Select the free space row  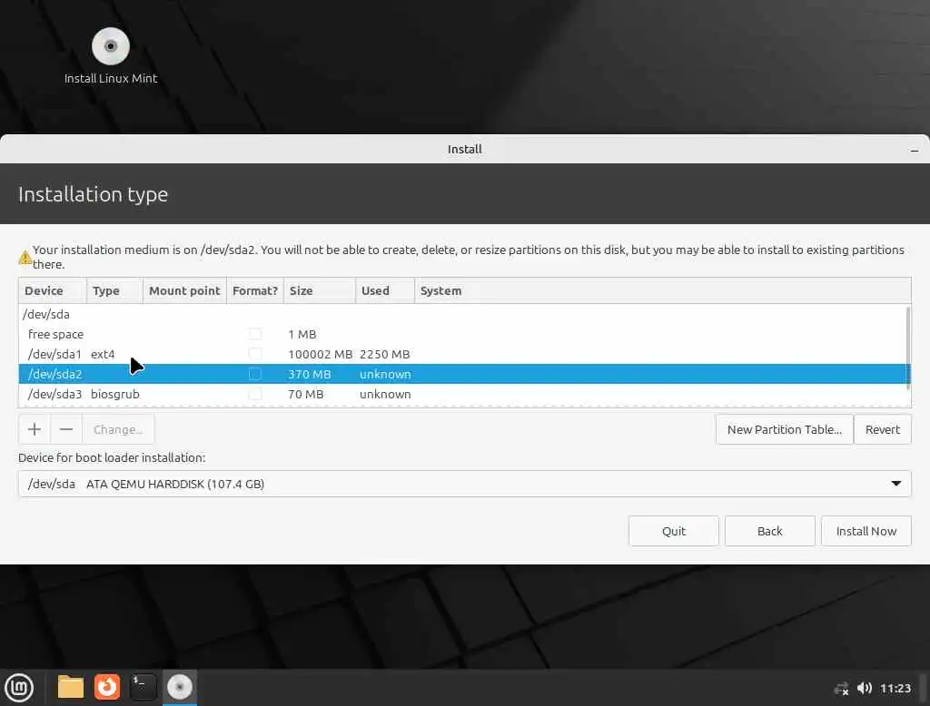[x=462, y=334]
